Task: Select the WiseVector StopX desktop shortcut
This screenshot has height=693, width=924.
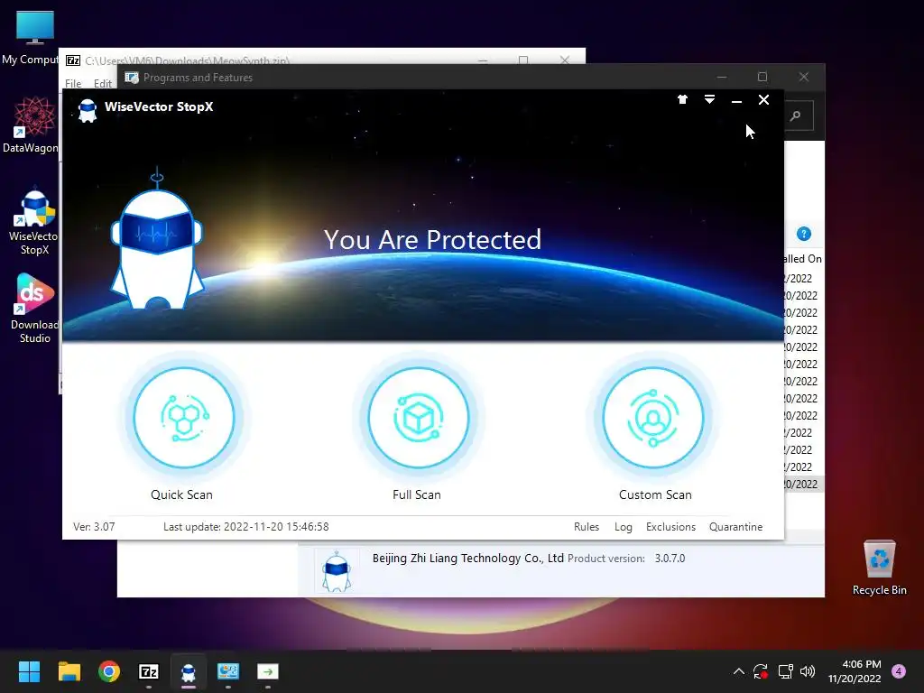Action: point(33,222)
